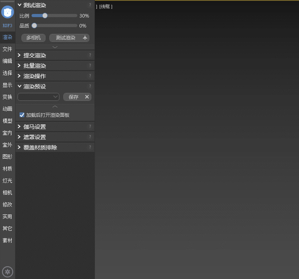Click help question mark for 测试渲染
The height and width of the screenshot is (279, 299).
[90, 5]
